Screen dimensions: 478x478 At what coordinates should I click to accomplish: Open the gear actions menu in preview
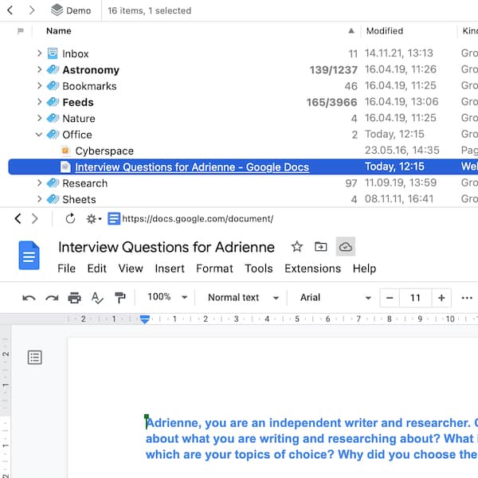pyautogui.click(x=93, y=218)
